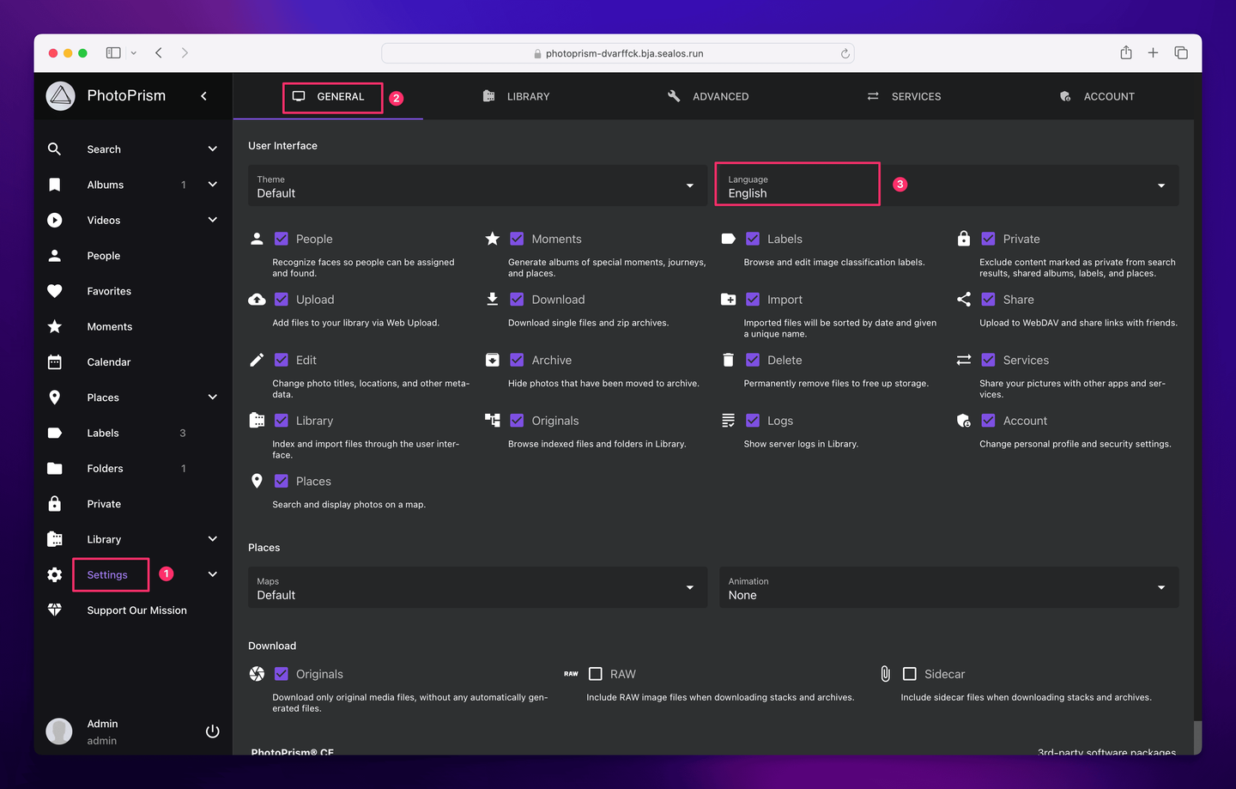Image resolution: width=1236 pixels, height=789 pixels.
Task: Enable the RAW download checkbox
Action: pos(596,674)
